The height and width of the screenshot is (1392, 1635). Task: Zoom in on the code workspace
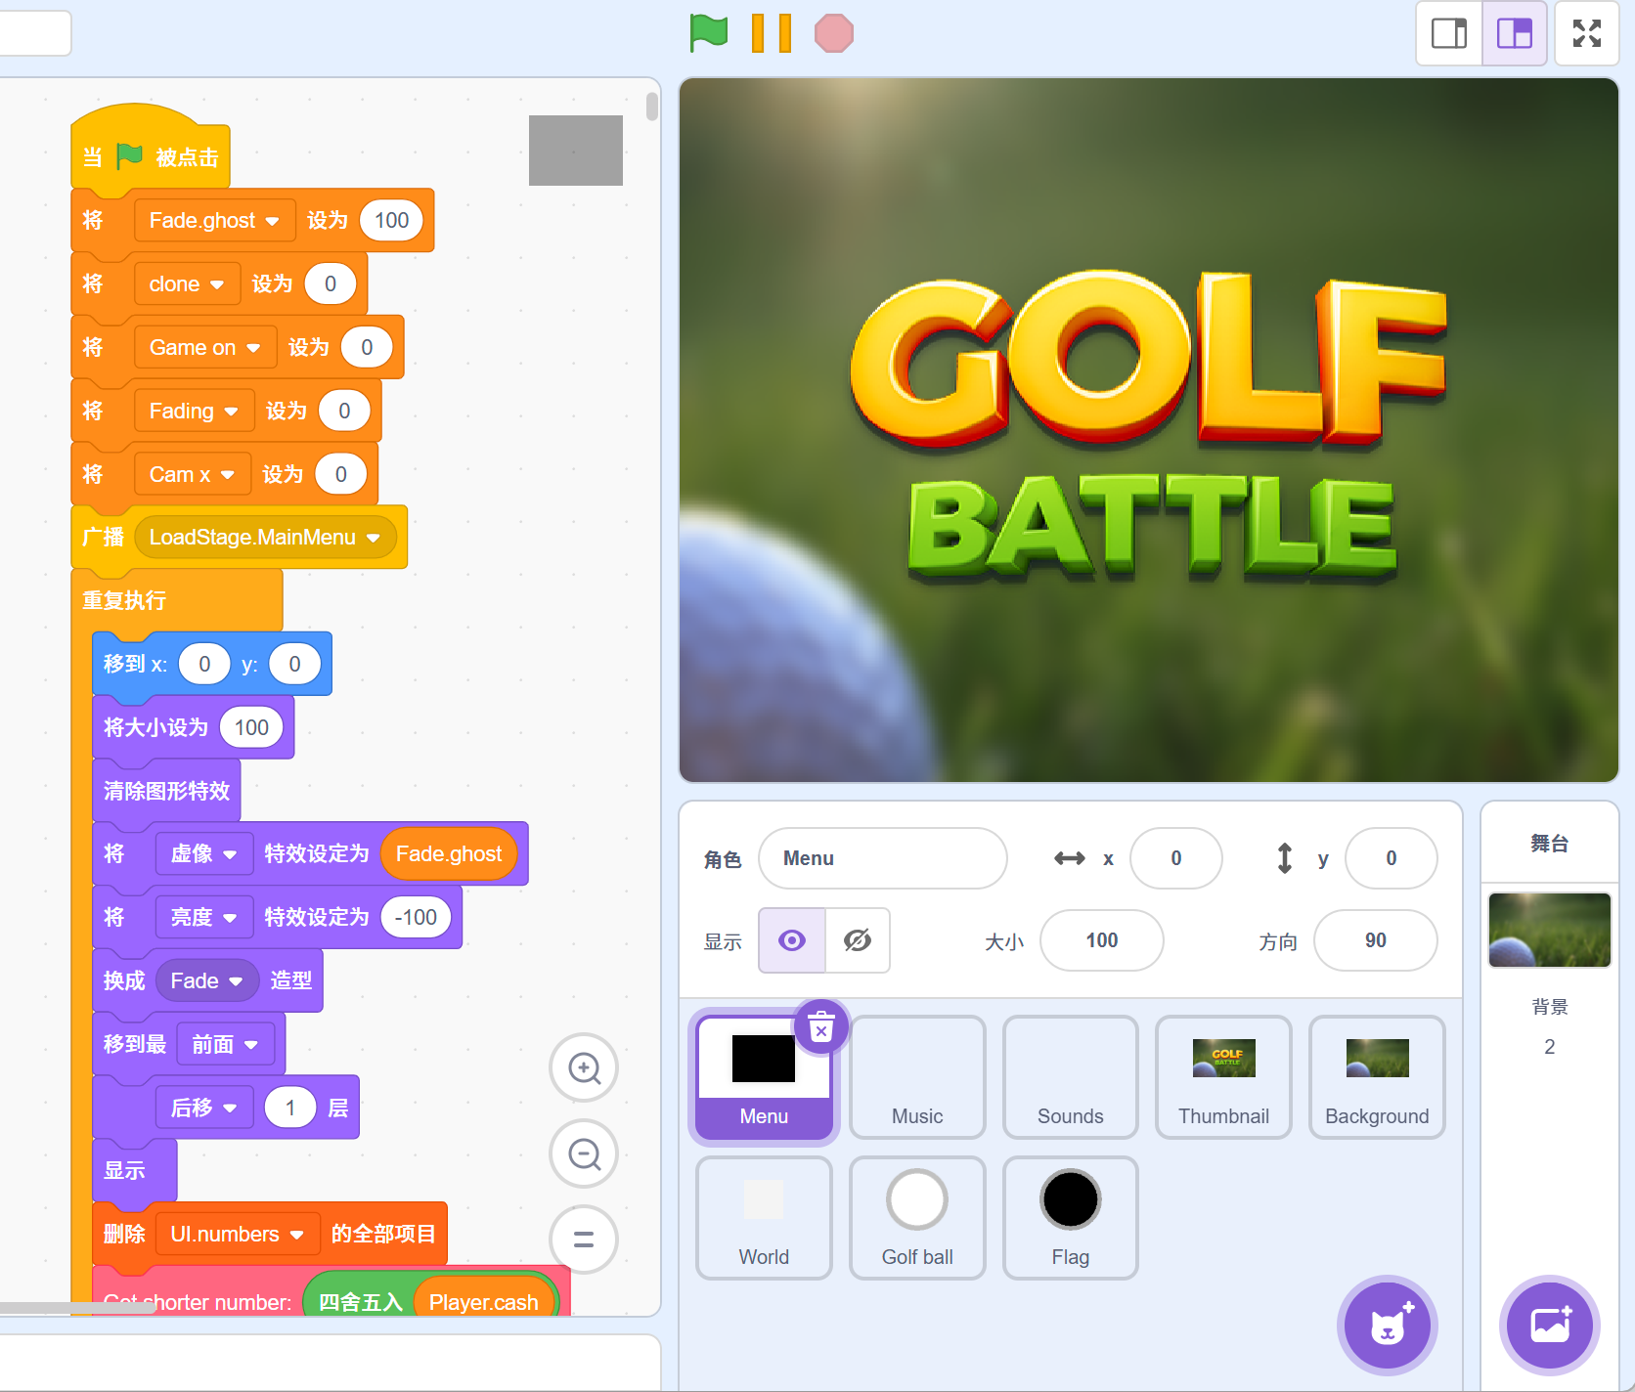pos(584,1068)
